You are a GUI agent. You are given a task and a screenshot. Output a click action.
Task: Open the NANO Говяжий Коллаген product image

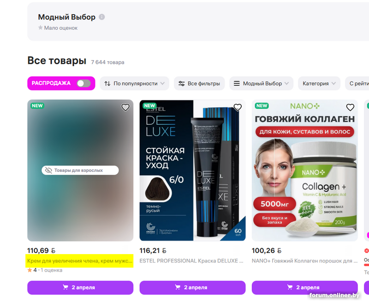[x=305, y=171]
